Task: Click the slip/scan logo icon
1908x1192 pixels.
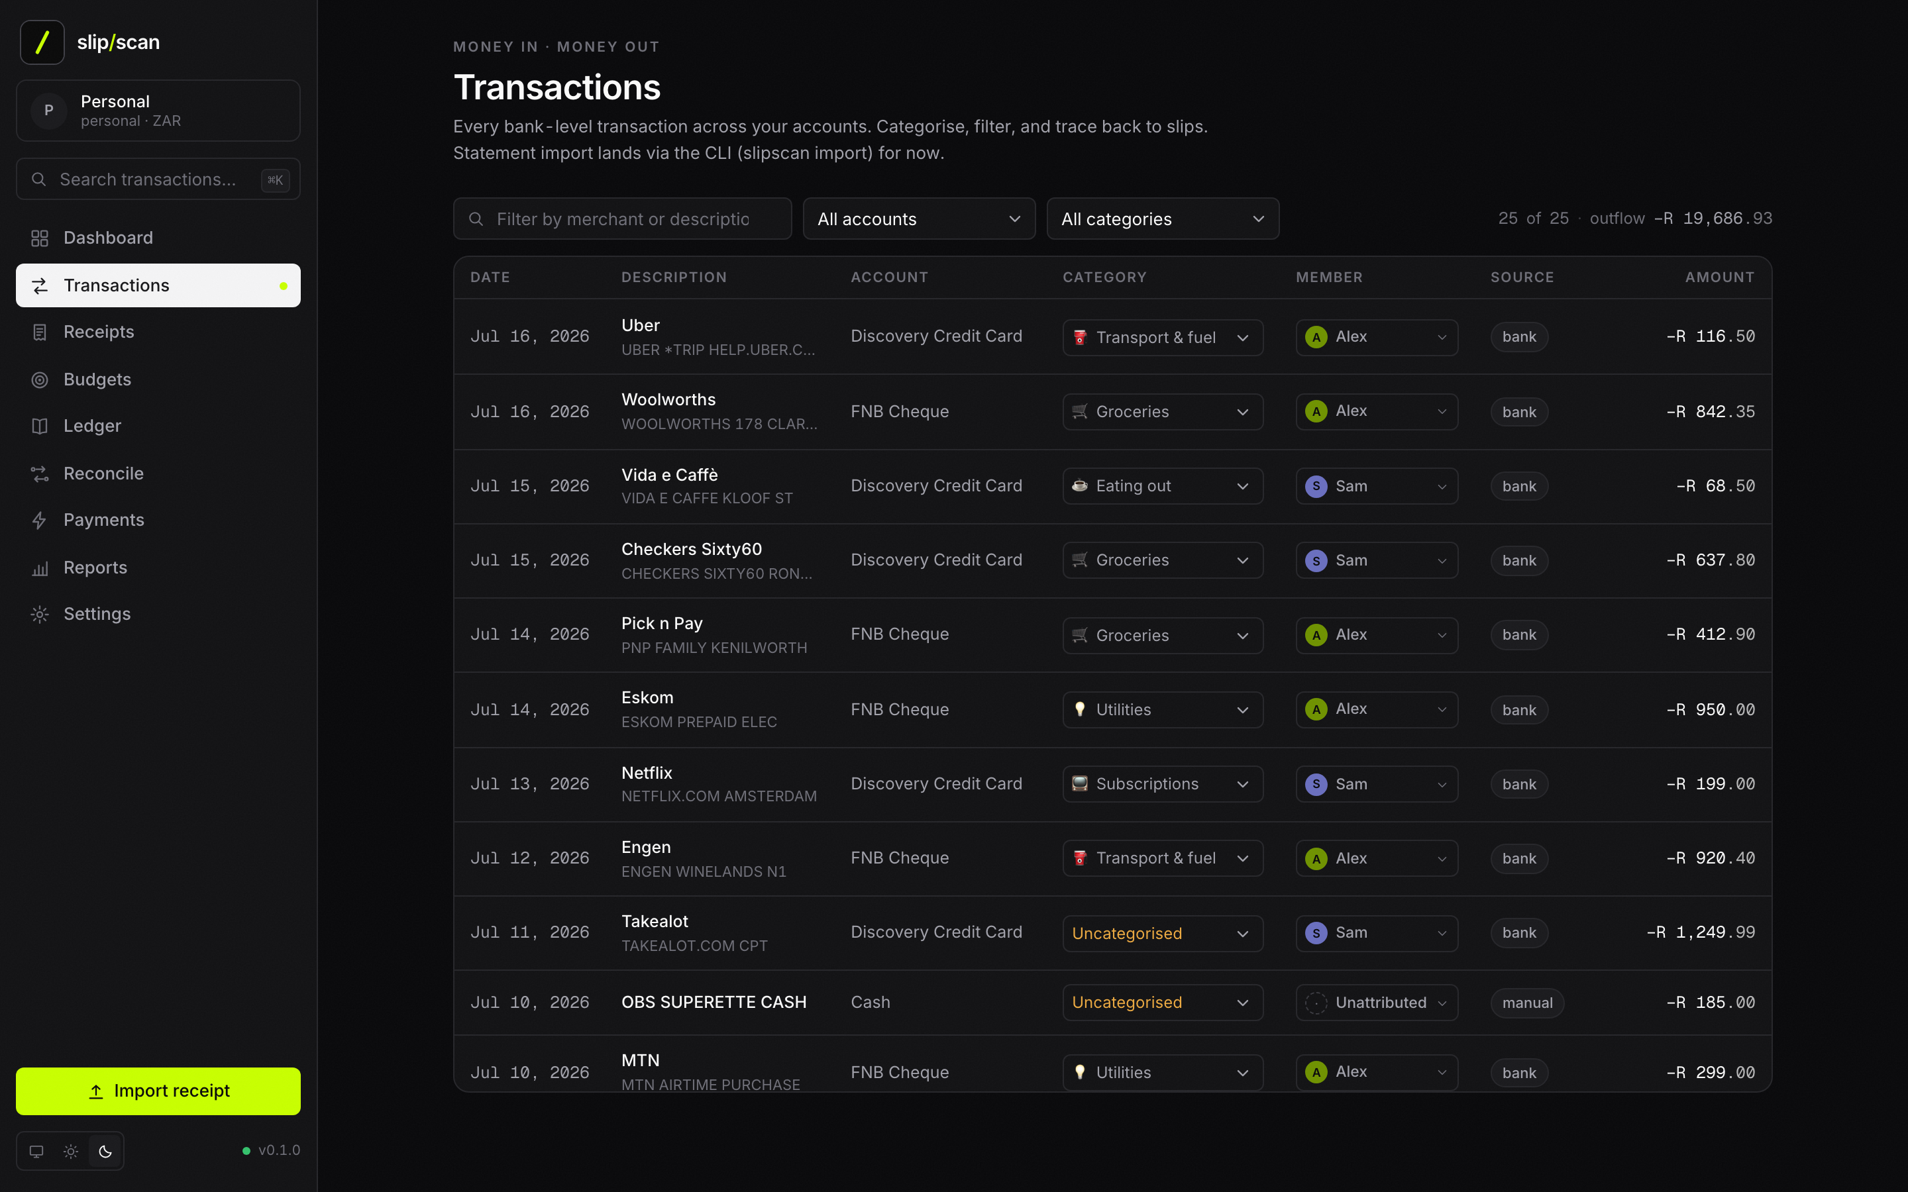Action: pyautogui.click(x=42, y=42)
